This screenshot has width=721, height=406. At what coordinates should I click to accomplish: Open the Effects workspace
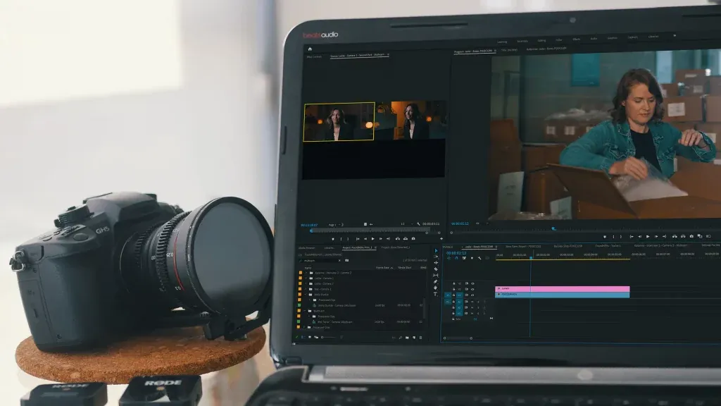(x=576, y=39)
